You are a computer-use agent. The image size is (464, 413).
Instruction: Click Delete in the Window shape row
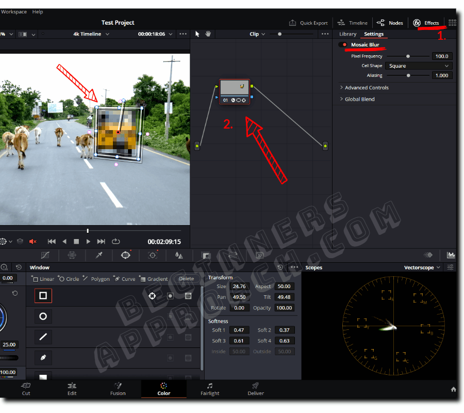point(186,278)
